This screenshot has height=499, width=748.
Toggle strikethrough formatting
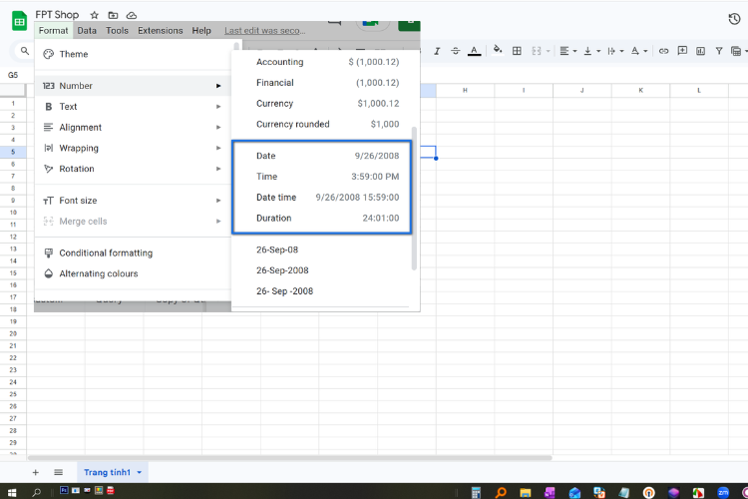pos(456,51)
